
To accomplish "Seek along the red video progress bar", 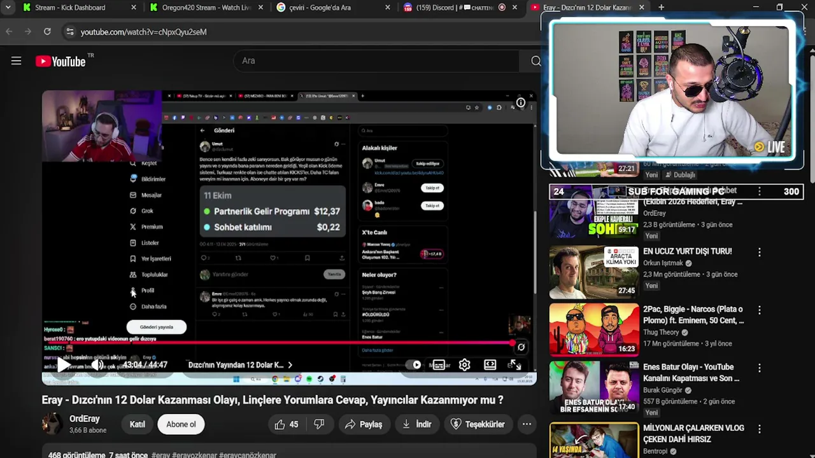I will click(280, 343).
